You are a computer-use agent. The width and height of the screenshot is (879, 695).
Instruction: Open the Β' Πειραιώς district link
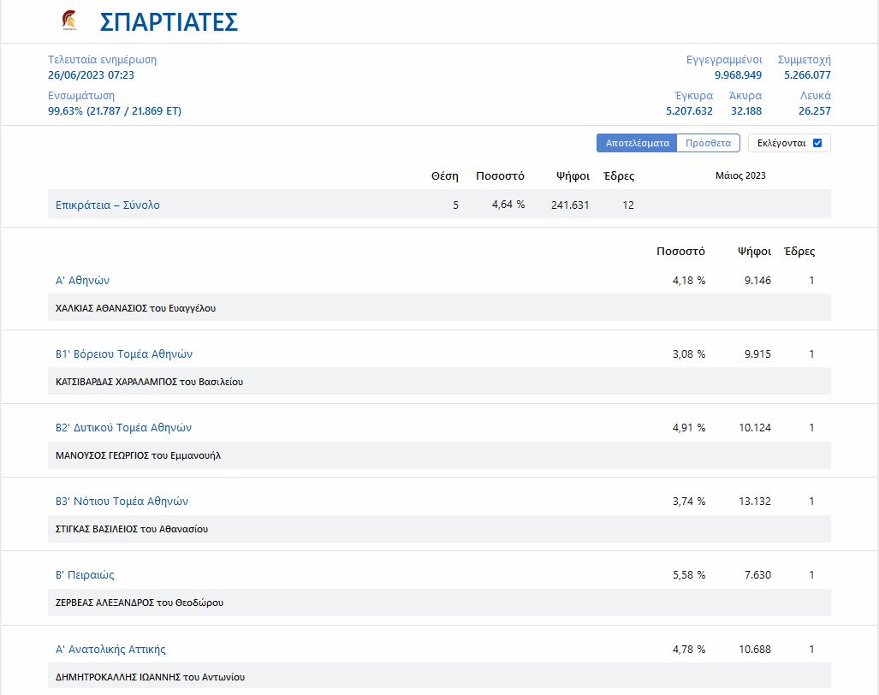[x=85, y=575]
